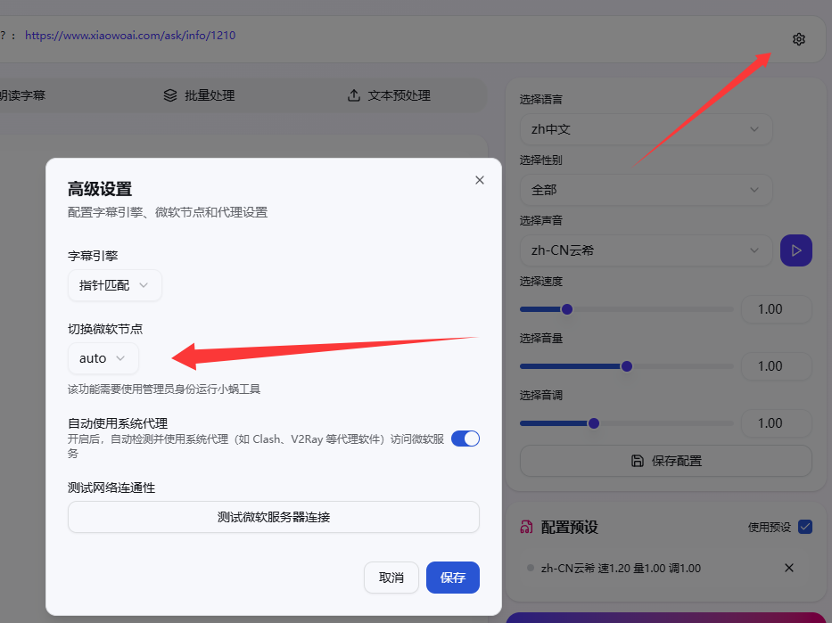The image size is (832, 623).
Task: Uncheck the 使用预设 checkbox
Action: [805, 527]
